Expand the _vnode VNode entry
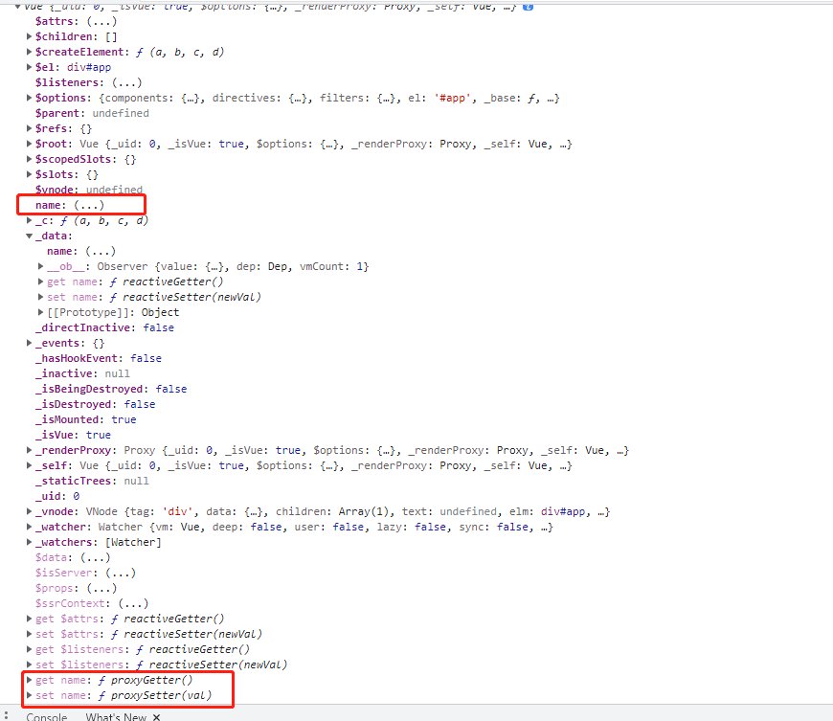This screenshot has height=721, width=833. [30, 511]
